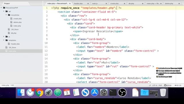Screen dimensions: 184x104
Task: Click the file icon beside delete.php
Action: (11, 22)
